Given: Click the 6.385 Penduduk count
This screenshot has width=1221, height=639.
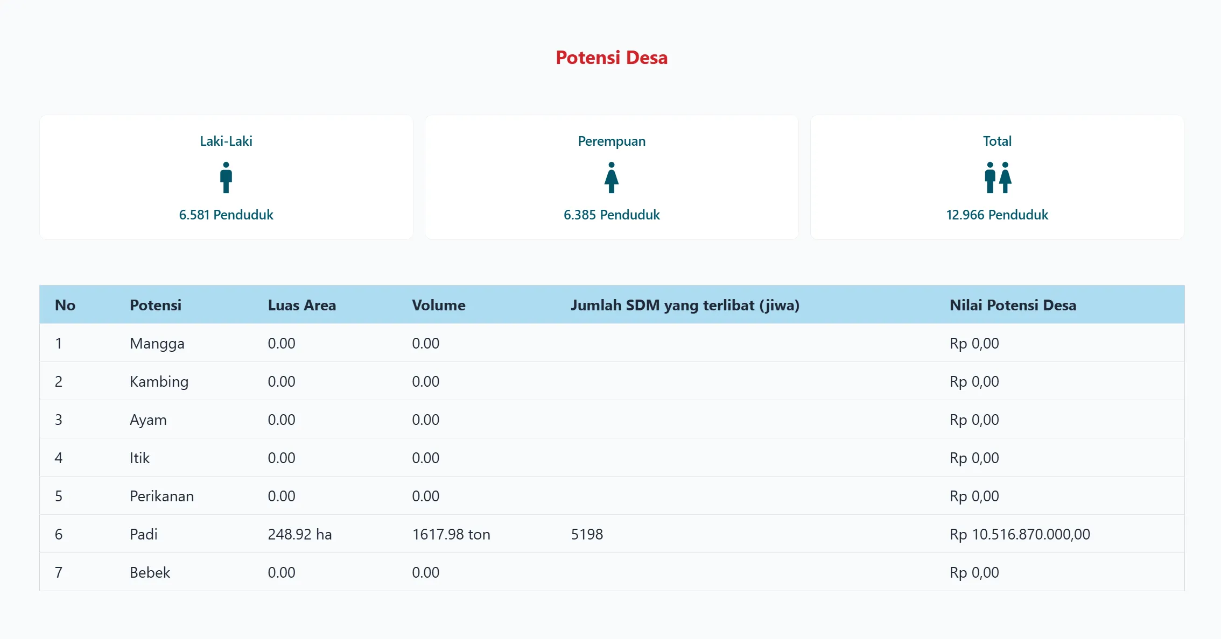Looking at the screenshot, I should coord(612,215).
